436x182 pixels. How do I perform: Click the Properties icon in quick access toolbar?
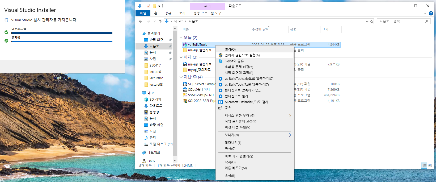coord(149,6)
